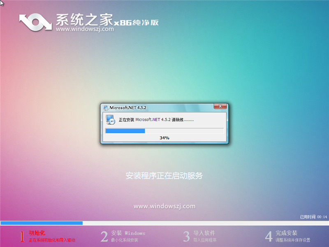Click the step 3 number beside 导入软件

click(x=187, y=235)
